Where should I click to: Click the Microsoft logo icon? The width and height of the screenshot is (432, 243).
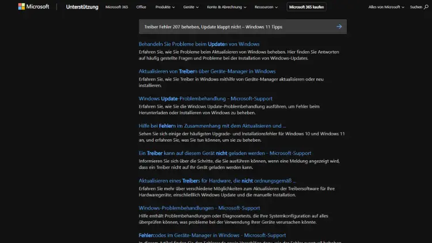(21, 6)
